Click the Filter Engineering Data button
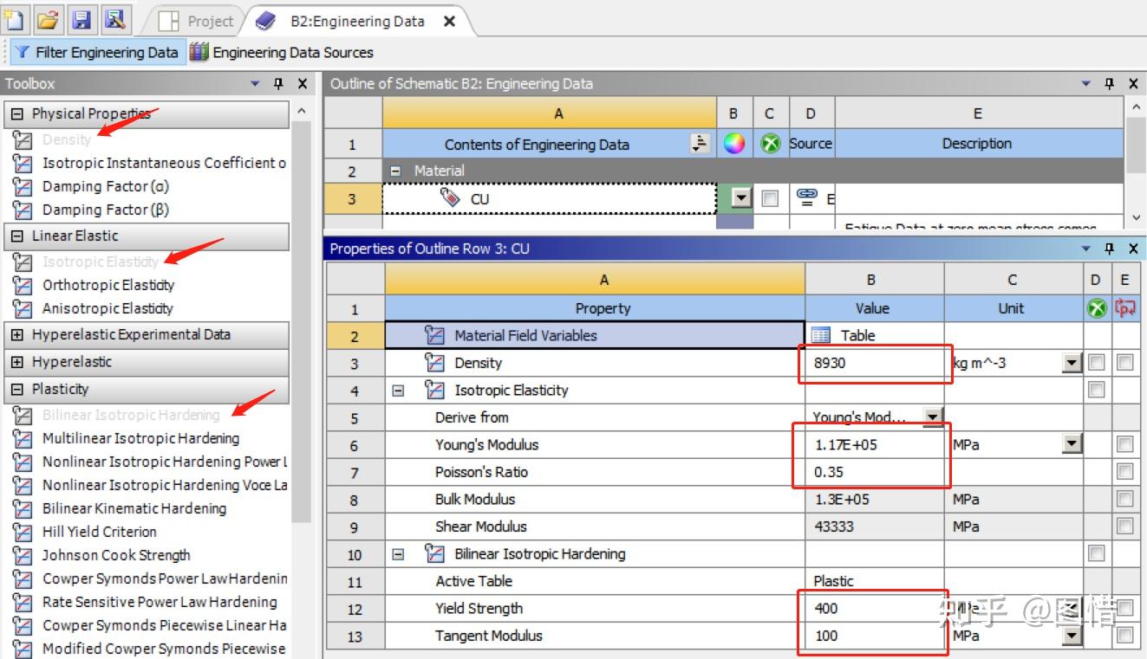The image size is (1147, 659). [98, 52]
